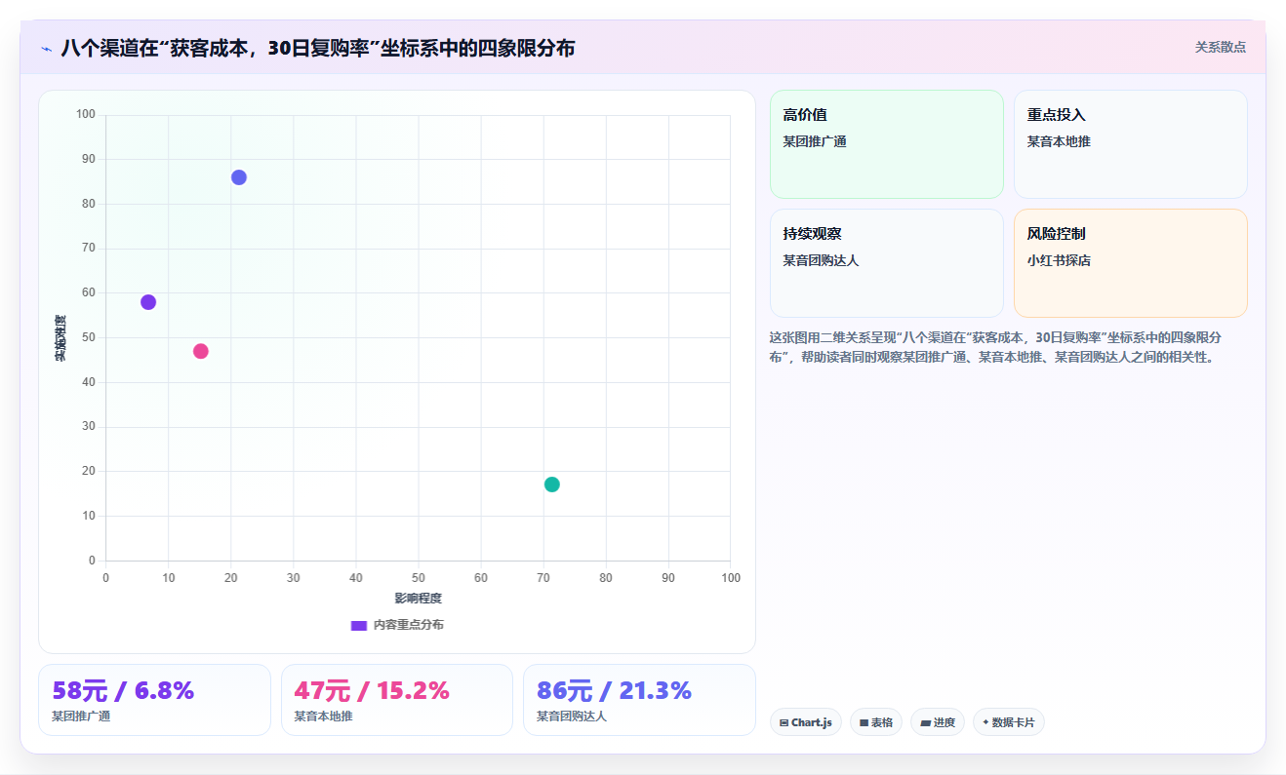This screenshot has width=1286, height=775.
Task: Click the pink data point near 47
Action: 201,351
